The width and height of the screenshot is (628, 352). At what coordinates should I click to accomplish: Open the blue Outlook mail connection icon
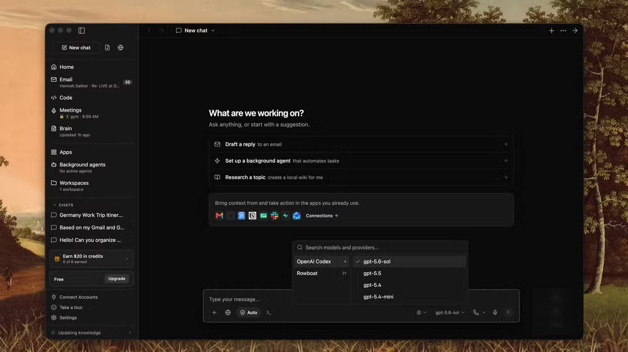tap(296, 216)
